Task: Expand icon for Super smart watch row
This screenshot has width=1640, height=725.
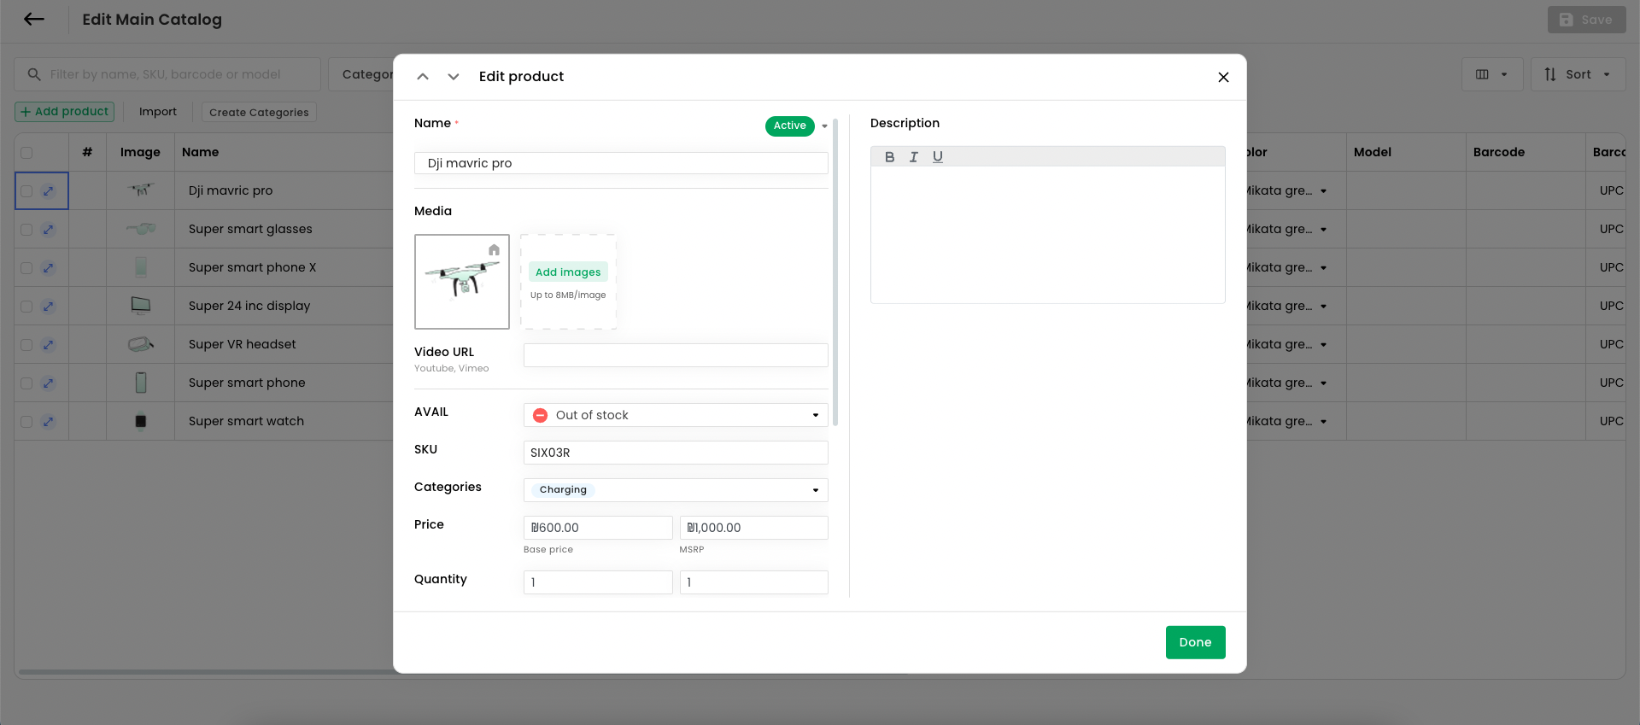Action: [x=49, y=422]
